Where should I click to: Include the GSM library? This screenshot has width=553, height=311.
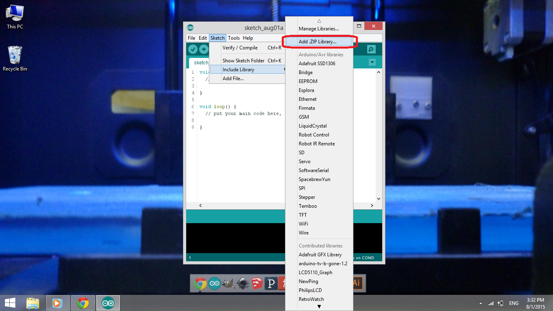319,117
